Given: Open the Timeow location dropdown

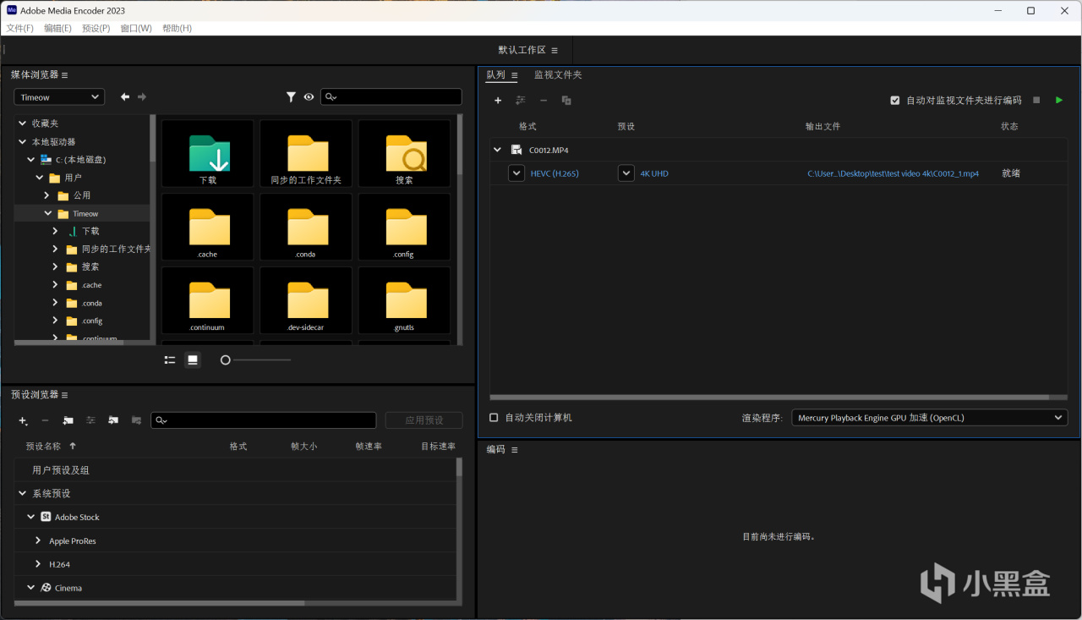Looking at the screenshot, I should point(59,97).
